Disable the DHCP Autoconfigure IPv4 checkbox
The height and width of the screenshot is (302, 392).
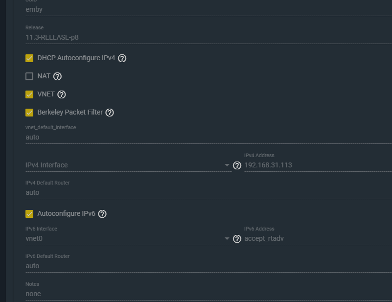29,58
